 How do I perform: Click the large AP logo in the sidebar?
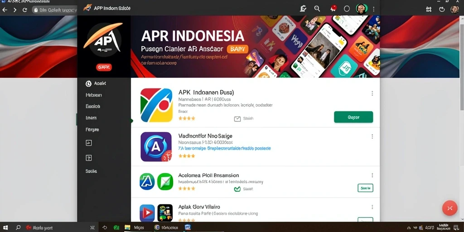point(104,40)
